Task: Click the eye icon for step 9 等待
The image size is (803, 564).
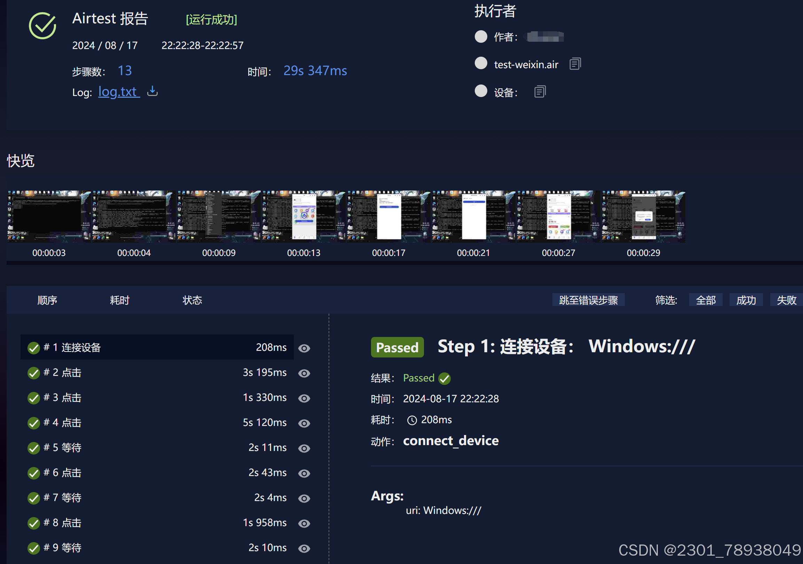Action: [304, 548]
